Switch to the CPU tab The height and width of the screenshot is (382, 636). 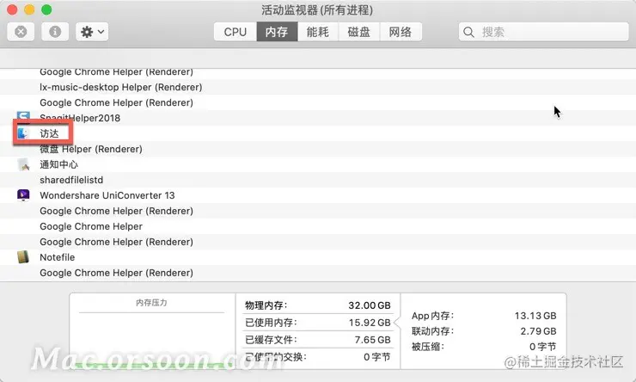(x=235, y=32)
